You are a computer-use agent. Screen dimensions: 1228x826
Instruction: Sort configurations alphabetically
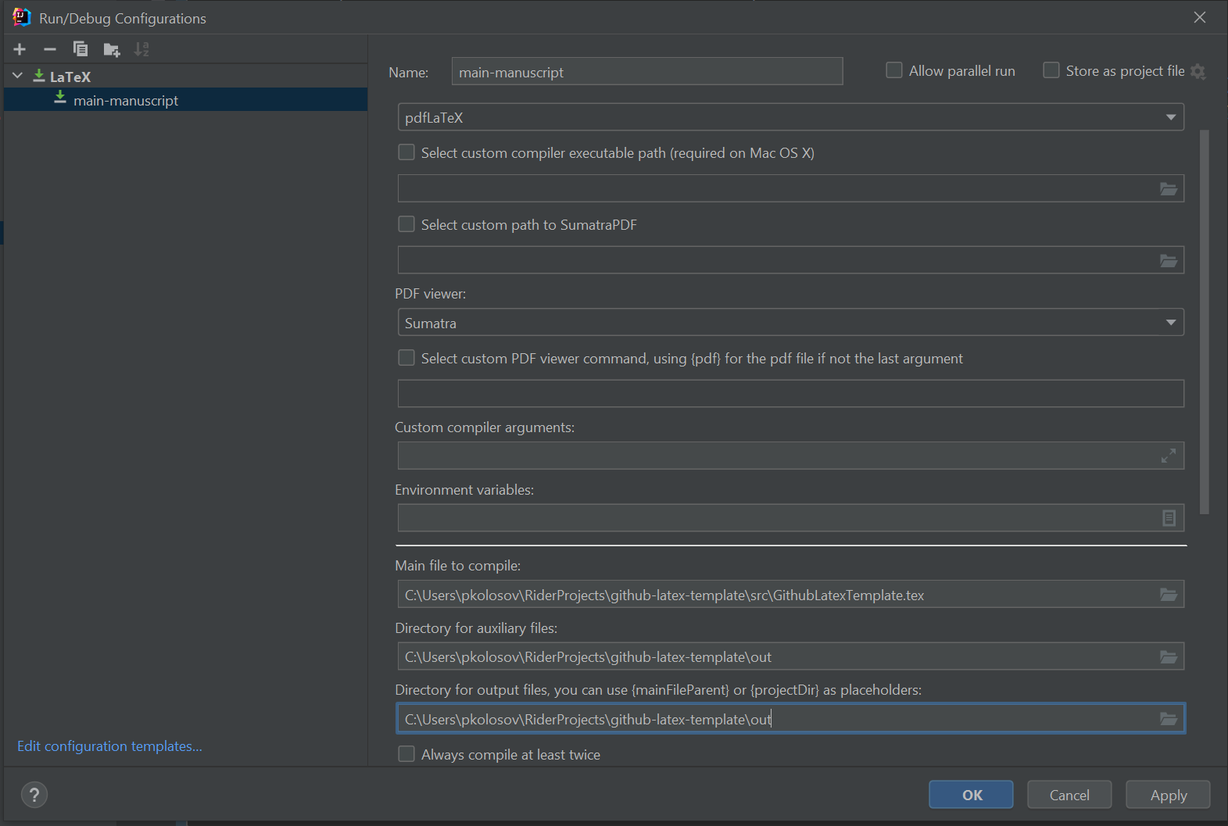click(141, 49)
